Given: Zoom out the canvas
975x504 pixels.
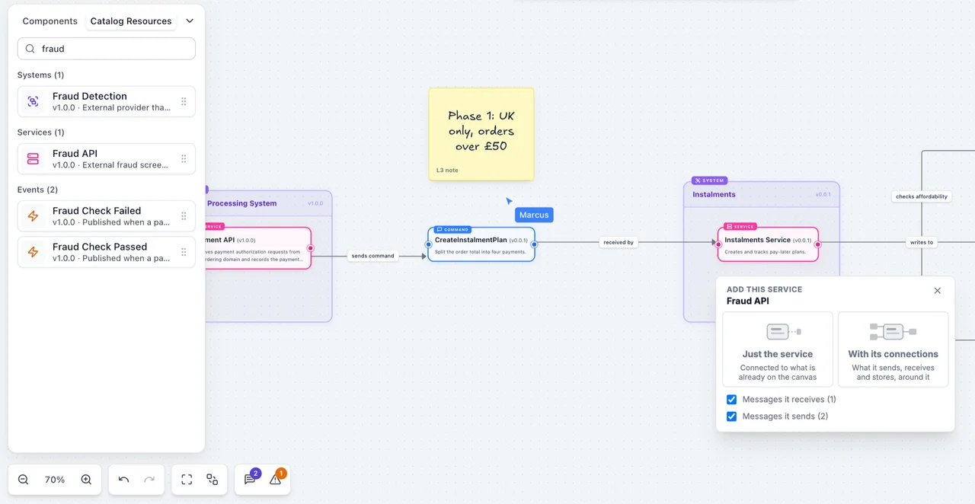Looking at the screenshot, I should pyautogui.click(x=23, y=480).
